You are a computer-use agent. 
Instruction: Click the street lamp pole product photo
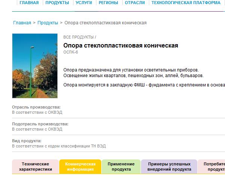coord(35,66)
